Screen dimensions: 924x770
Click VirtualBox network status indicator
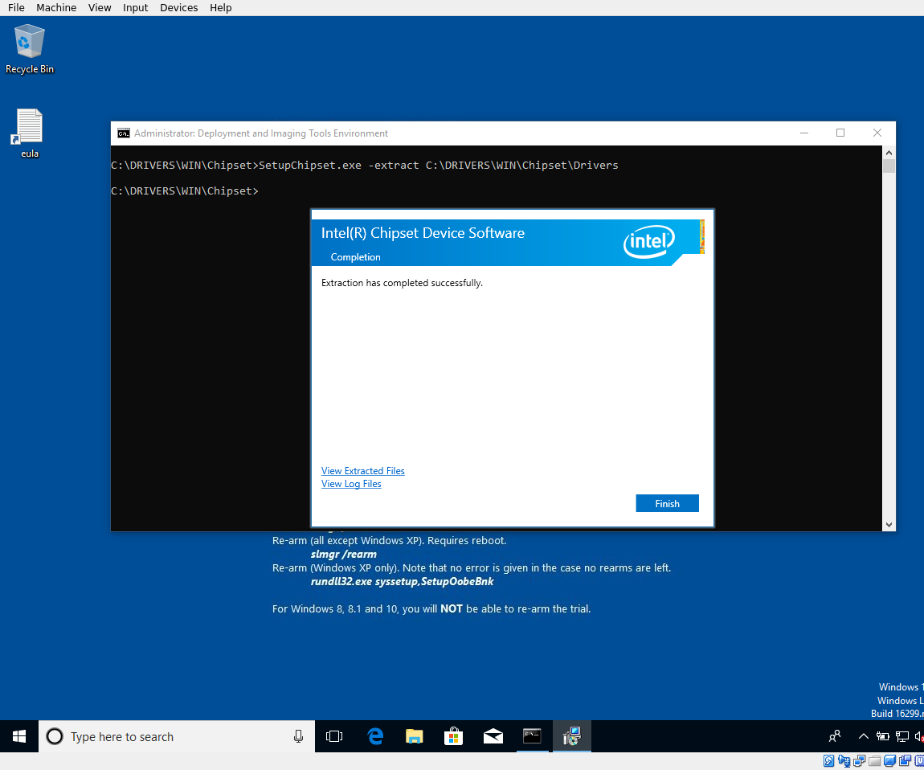[x=859, y=760]
